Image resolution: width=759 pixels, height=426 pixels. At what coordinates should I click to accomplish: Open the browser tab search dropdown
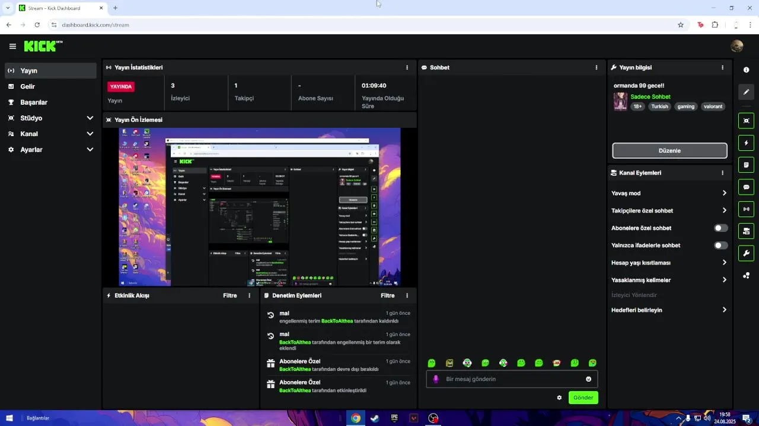tap(8, 8)
